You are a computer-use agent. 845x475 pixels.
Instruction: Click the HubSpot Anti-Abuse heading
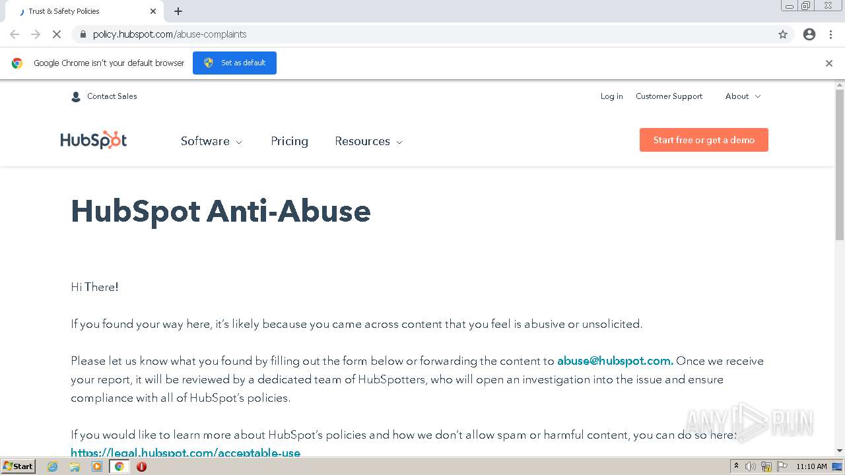pos(220,211)
